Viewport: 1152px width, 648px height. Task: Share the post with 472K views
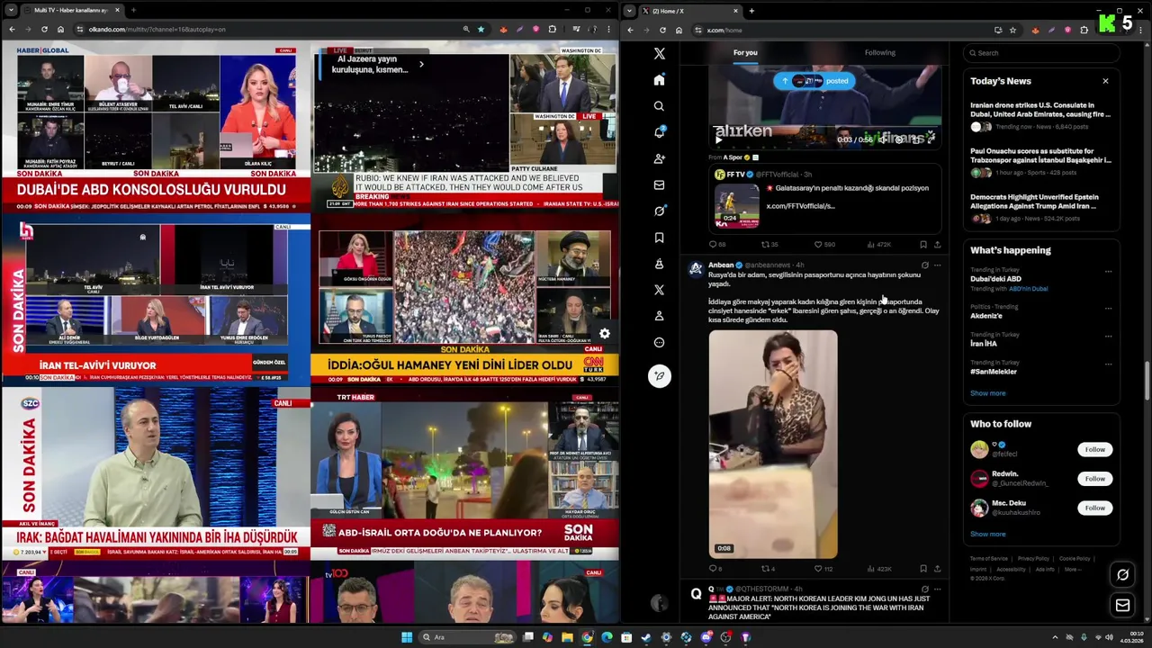coord(937,244)
